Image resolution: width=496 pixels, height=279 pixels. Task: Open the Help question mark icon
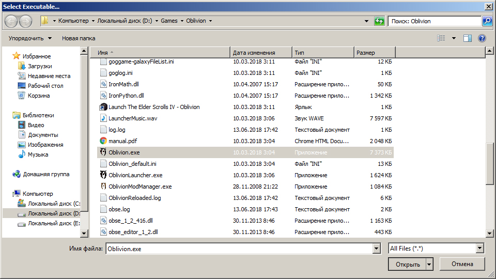coord(482,38)
